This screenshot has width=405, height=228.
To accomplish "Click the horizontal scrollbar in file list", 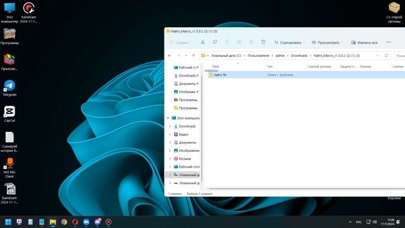I will pos(306,189).
